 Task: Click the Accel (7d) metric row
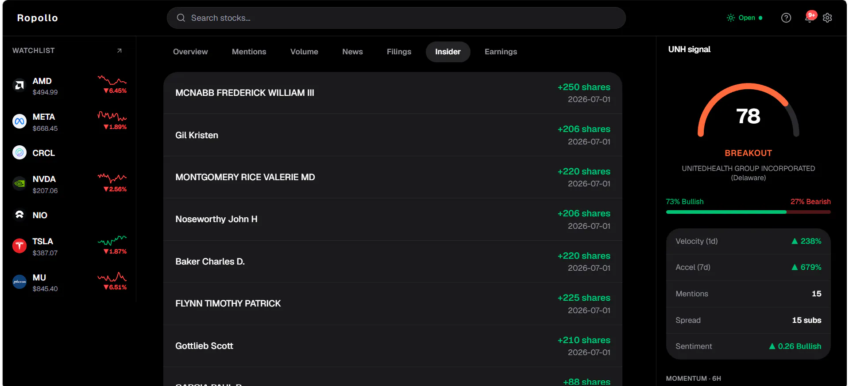pos(748,267)
